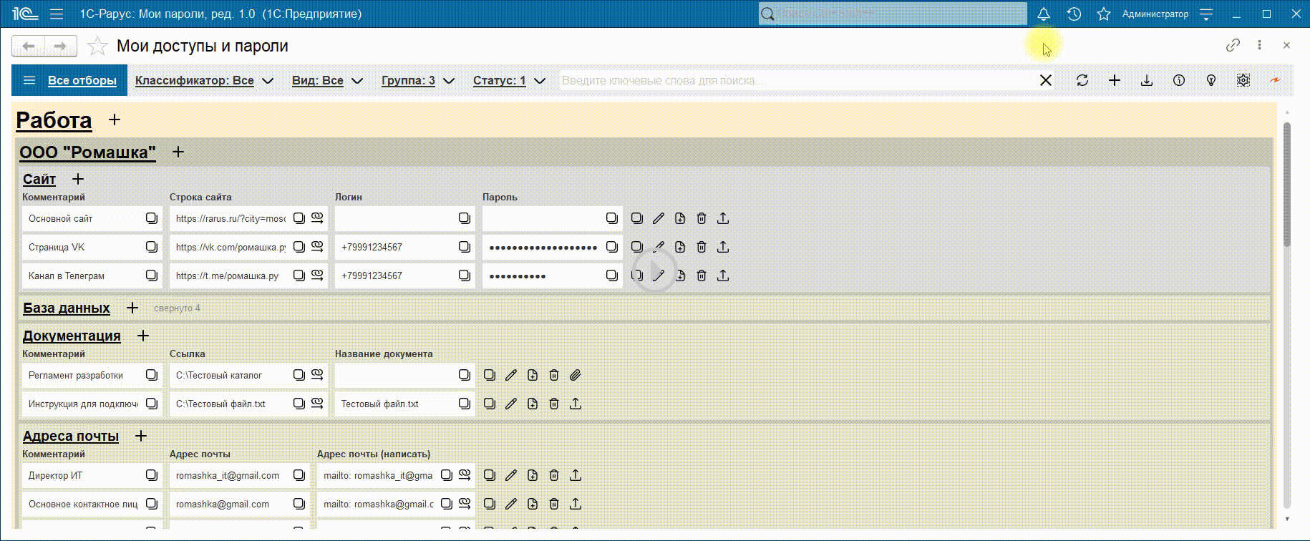The image size is (1310, 541).
Task: Expand the Вид filter dropdown
Action: [x=357, y=81]
